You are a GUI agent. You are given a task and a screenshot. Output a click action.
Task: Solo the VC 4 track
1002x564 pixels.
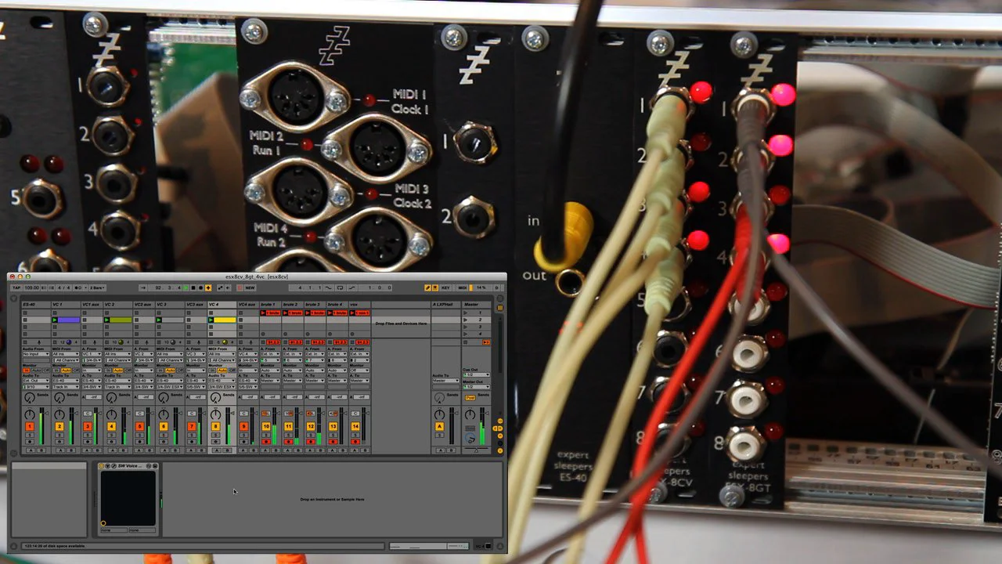click(x=215, y=435)
